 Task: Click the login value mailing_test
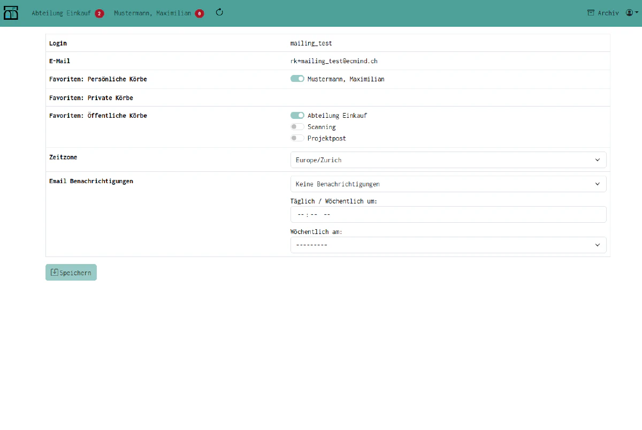[311, 43]
